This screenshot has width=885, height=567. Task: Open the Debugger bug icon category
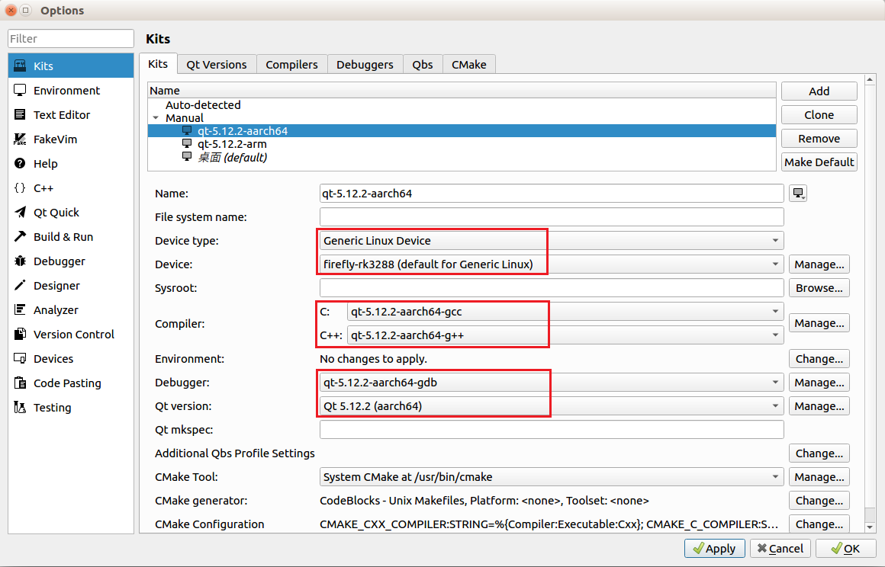pos(21,261)
